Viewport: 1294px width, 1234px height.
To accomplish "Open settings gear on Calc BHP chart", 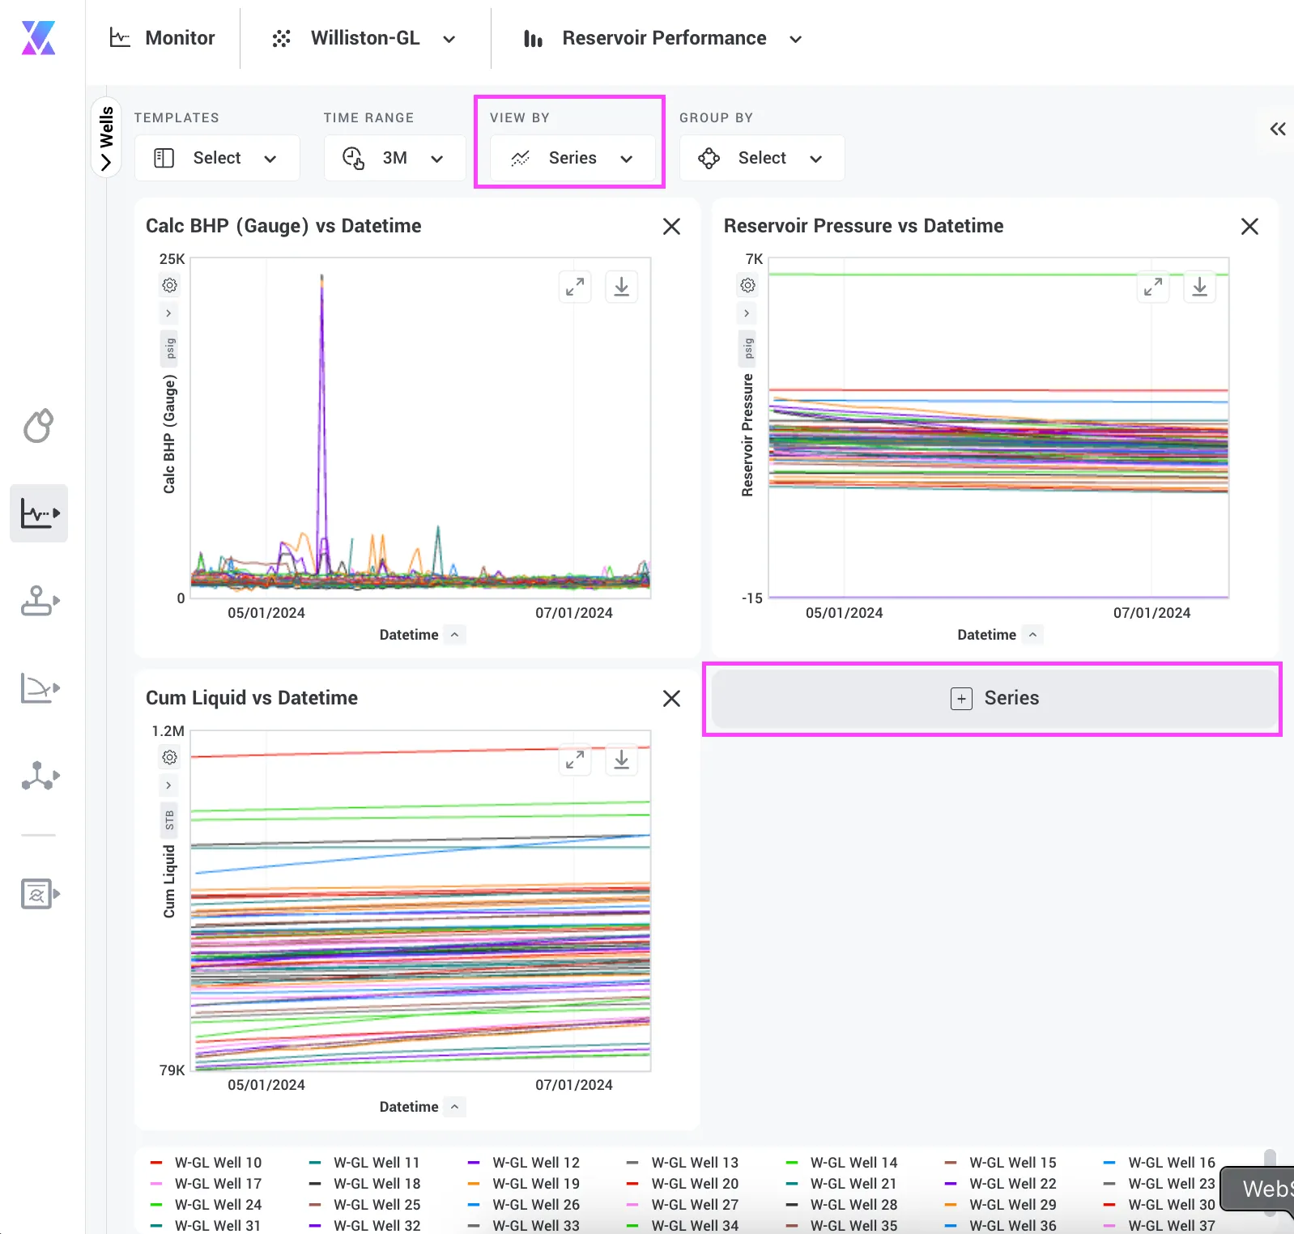I will (x=169, y=285).
